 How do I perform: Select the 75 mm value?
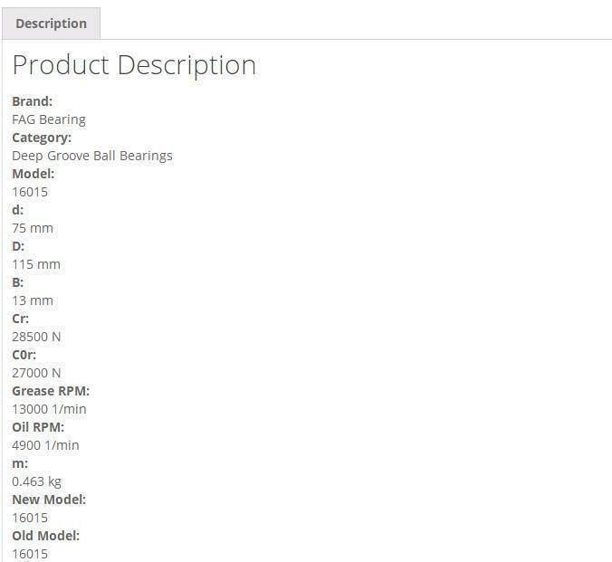coord(33,228)
